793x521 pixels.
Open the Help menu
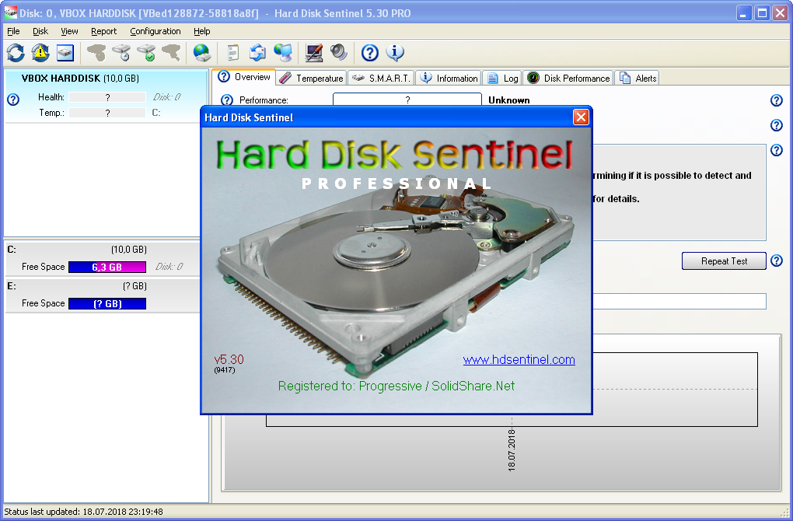[202, 31]
